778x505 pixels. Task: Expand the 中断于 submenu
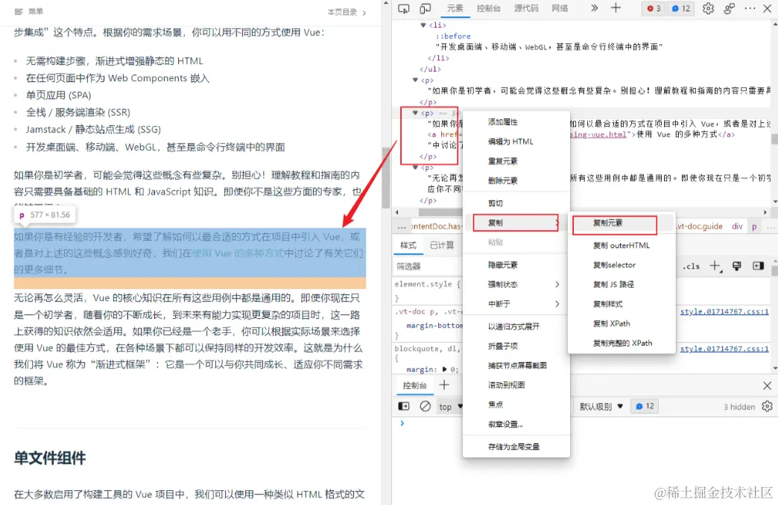516,304
